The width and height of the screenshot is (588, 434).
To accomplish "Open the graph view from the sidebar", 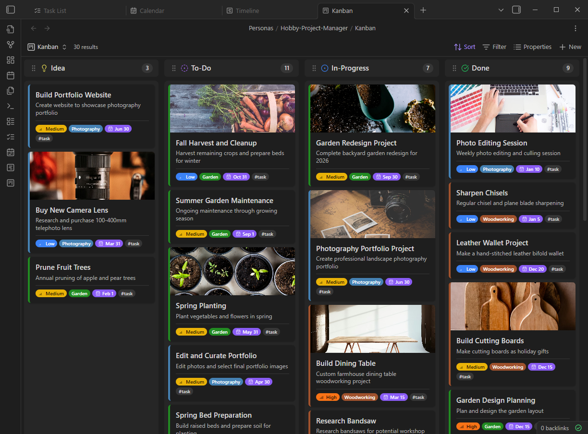I will tap(11, 45).
